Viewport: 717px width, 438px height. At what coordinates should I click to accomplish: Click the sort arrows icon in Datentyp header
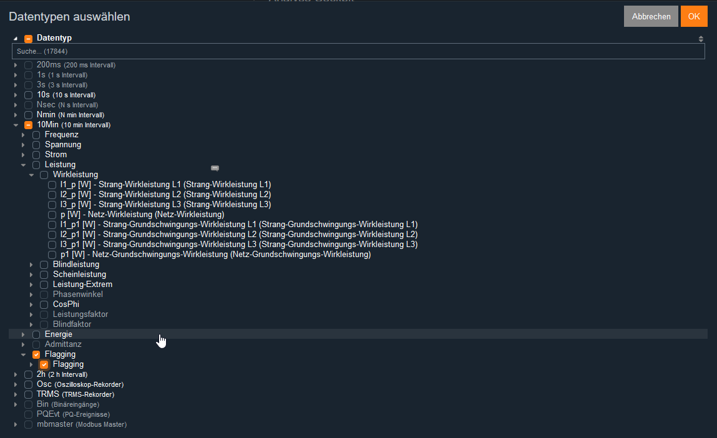point(701,39)
